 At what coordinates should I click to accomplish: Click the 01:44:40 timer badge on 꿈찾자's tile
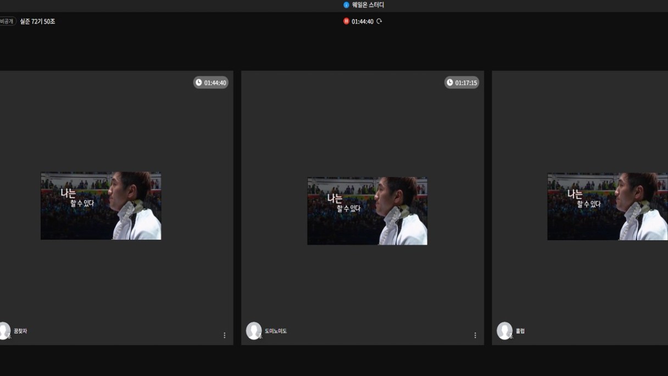pyautogui.click(x=210, y=82)
